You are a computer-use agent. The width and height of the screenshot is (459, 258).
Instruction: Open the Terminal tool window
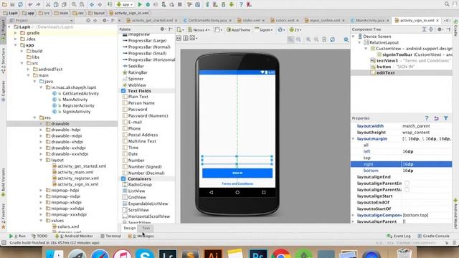click(x=110, y=236)
